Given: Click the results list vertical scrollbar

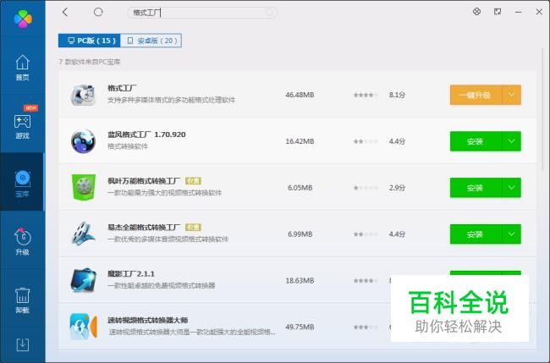Looking at the screenshot, I should point(543,108).
